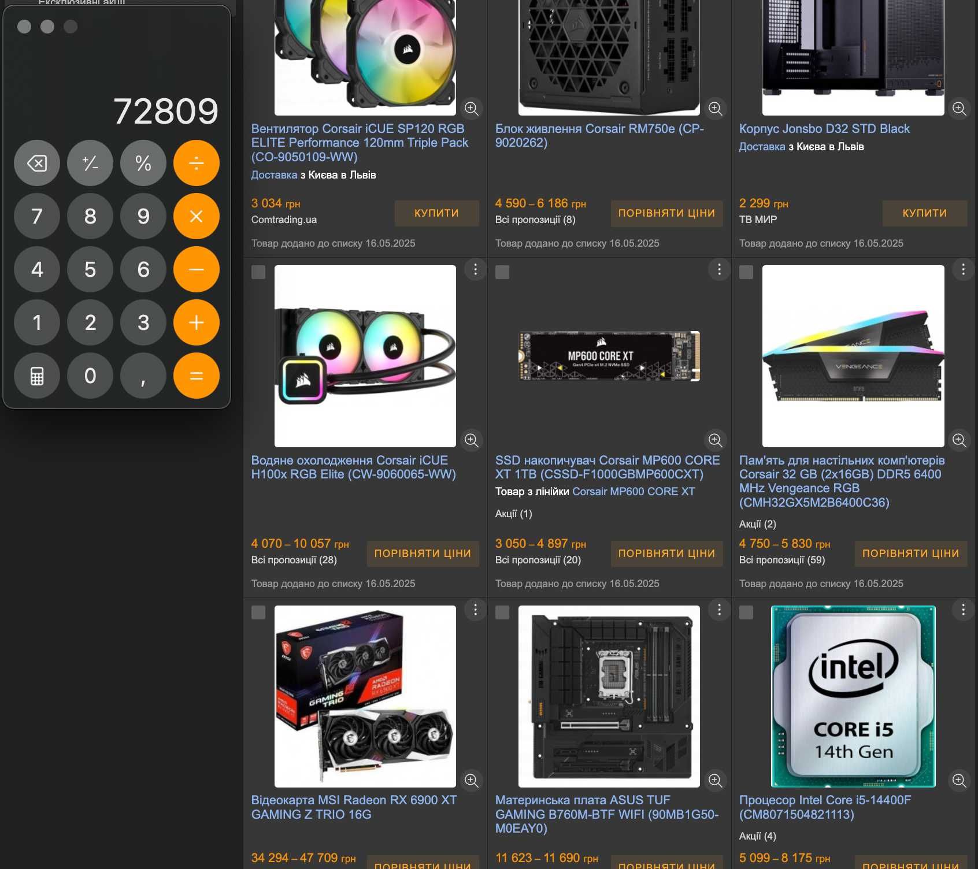Click digit 9 on calculator
The width and height of the screenshot is (978, 869).
pos(143,216)
